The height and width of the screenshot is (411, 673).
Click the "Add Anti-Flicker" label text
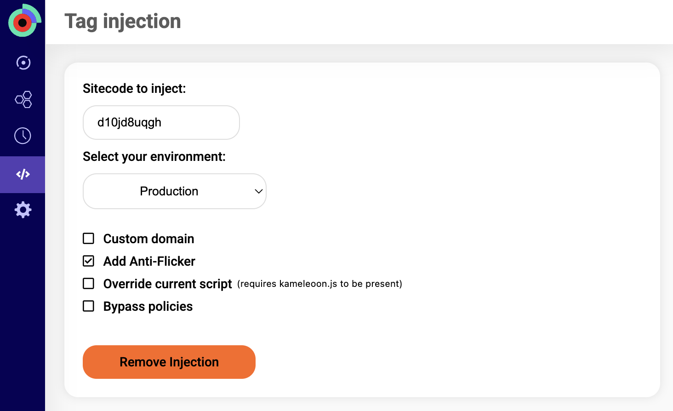pyautogui.click(x=149, y=261)
